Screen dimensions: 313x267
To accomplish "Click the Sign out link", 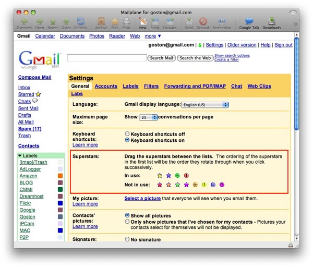I will pos(283,45).
